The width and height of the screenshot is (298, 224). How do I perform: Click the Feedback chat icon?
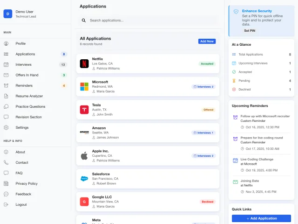(x=6, y=194)
